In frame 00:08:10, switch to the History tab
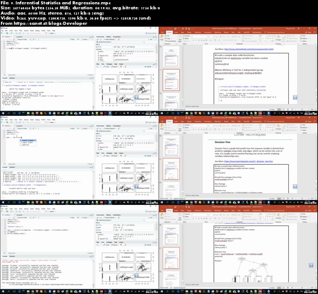 pyautogui.click(x=109, y=126)
